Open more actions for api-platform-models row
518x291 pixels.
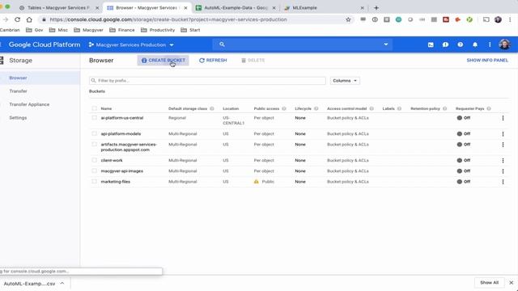[503, 134]
